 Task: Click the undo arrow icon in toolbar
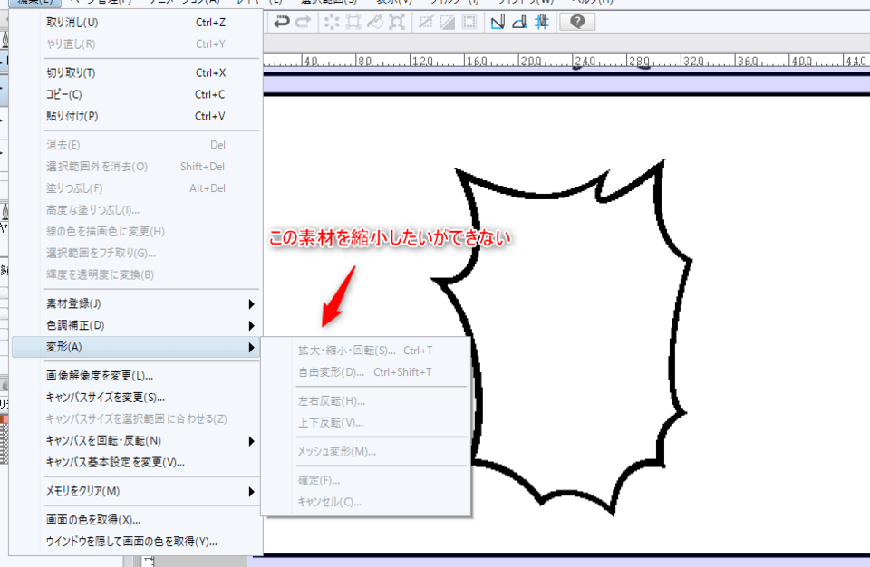(282, 22)
